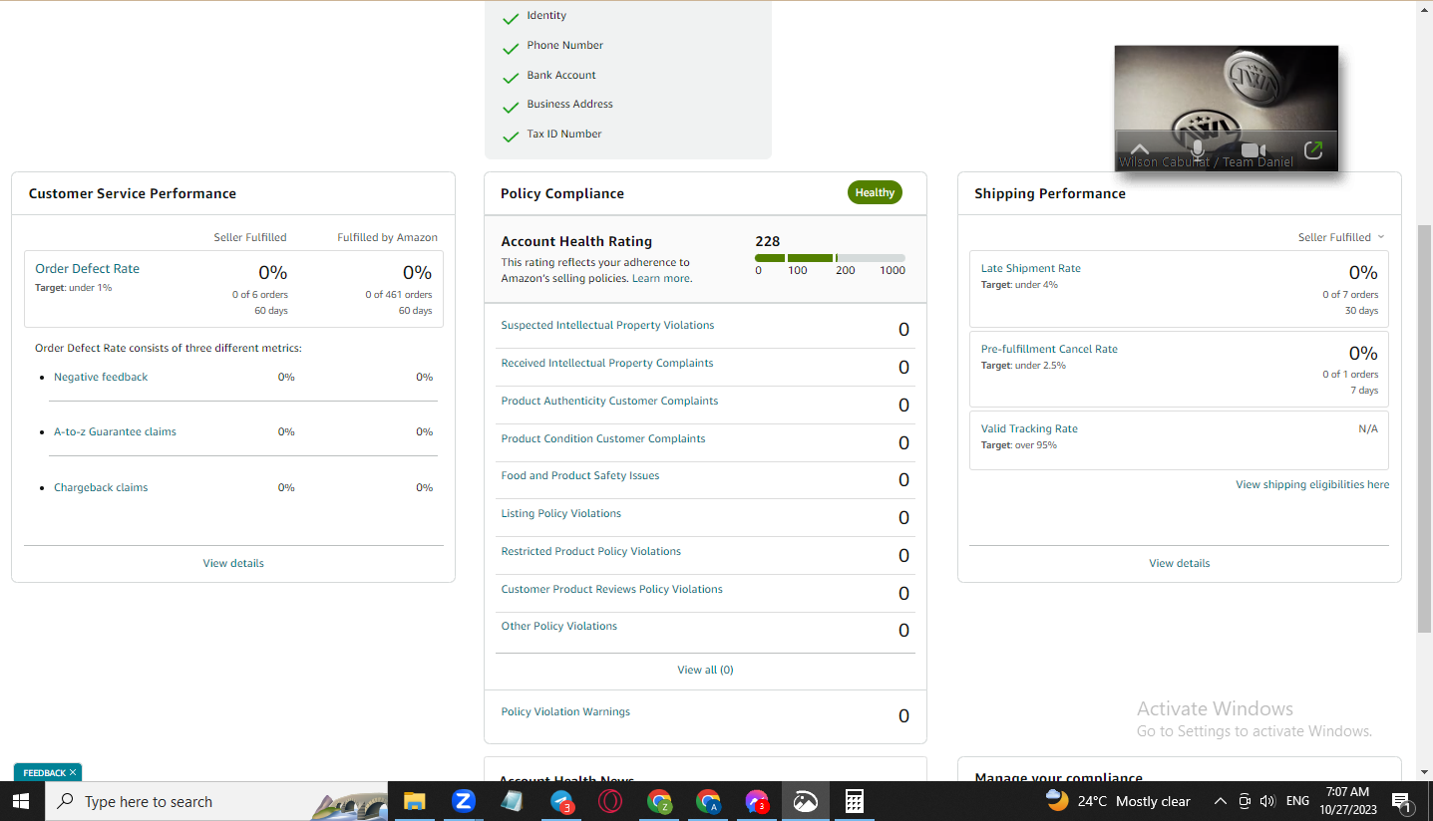Open File Explorer from the taskbar
Image resolution: width=1433 pixels, height=821 pixels.
(x=414, y=801)
